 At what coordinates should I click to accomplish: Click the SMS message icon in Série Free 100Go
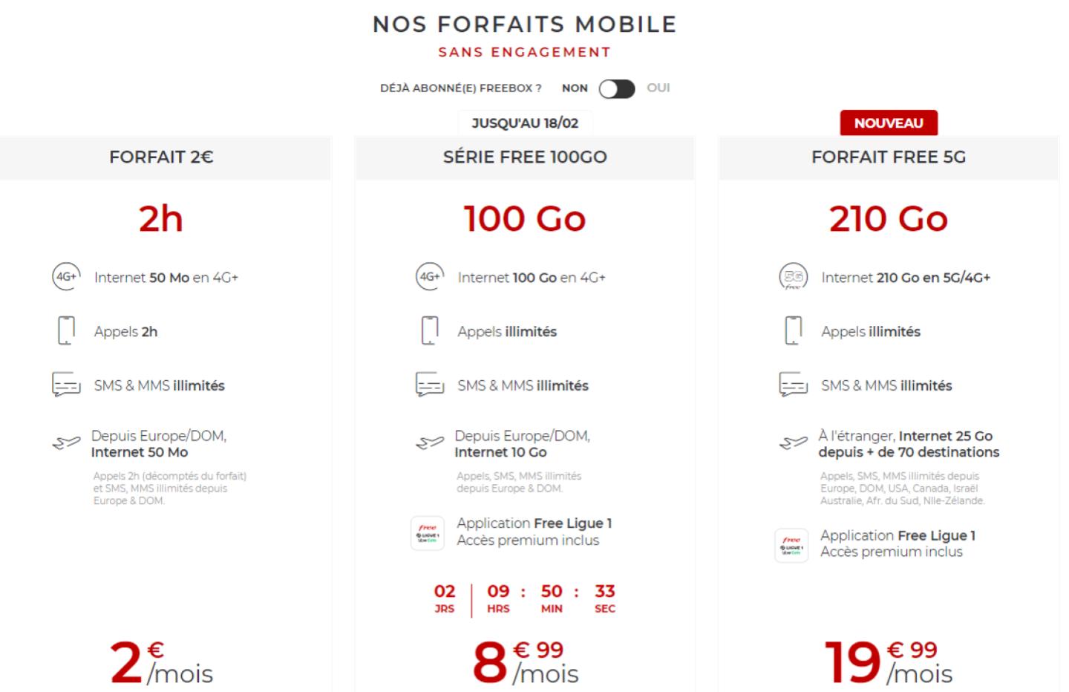click(x=430, y=385)
